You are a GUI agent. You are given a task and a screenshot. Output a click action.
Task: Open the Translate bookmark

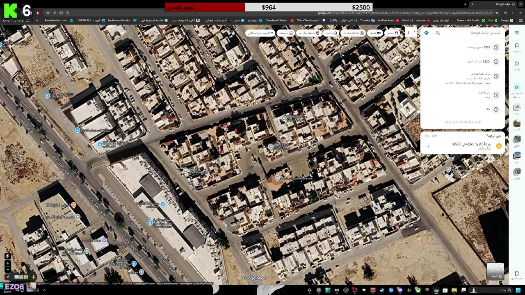pos(367,20)
